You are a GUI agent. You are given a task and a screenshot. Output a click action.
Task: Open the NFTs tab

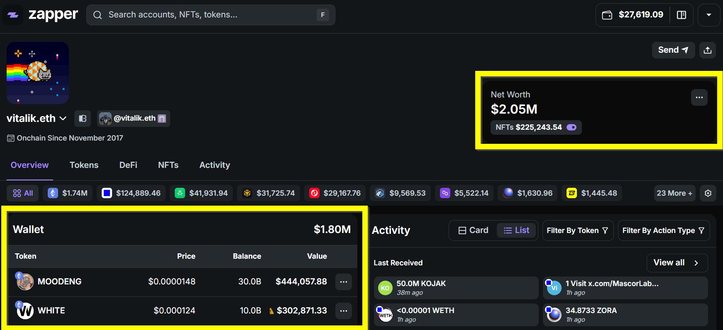click(x=168, y=165)
